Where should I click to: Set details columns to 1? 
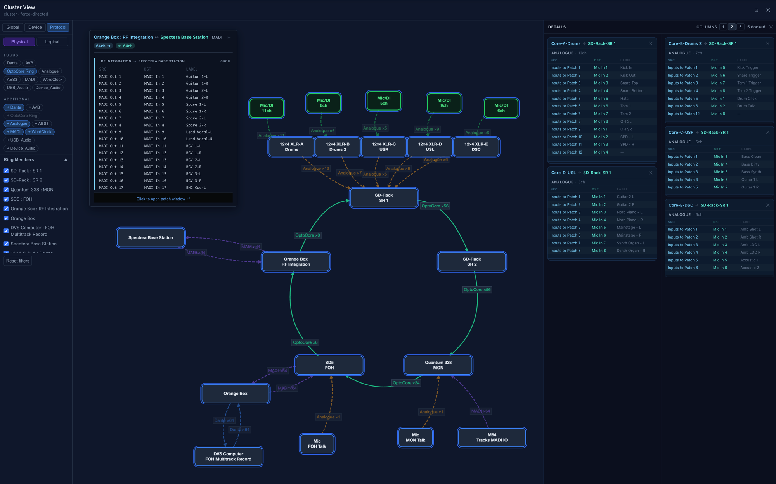point(723,27)
